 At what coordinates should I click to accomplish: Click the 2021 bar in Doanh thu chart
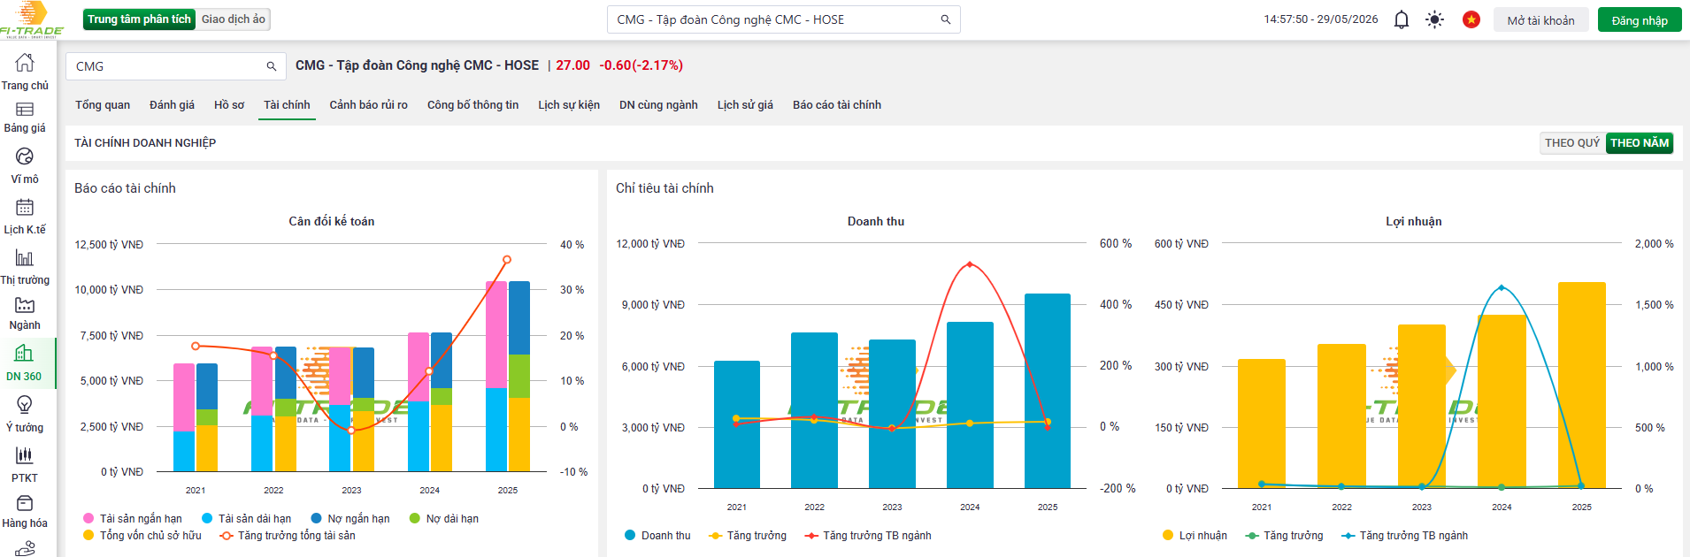click(x=737, y=424)
